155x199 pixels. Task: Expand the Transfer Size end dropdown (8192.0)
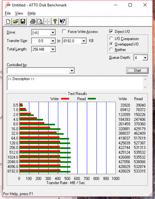84,41
